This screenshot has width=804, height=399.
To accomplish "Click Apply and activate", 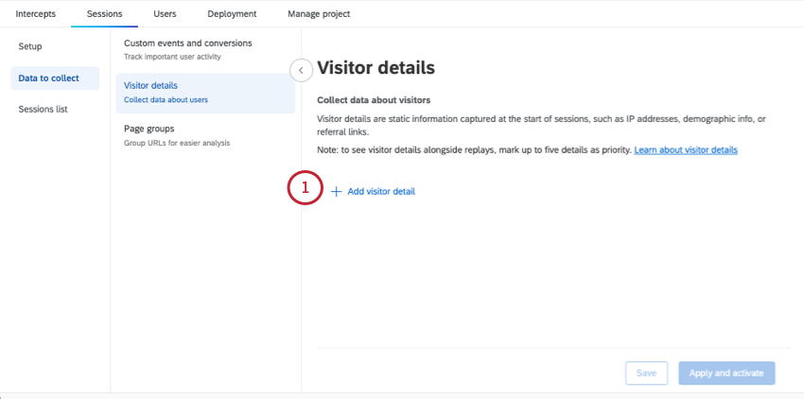I will [x=725, y=373].
